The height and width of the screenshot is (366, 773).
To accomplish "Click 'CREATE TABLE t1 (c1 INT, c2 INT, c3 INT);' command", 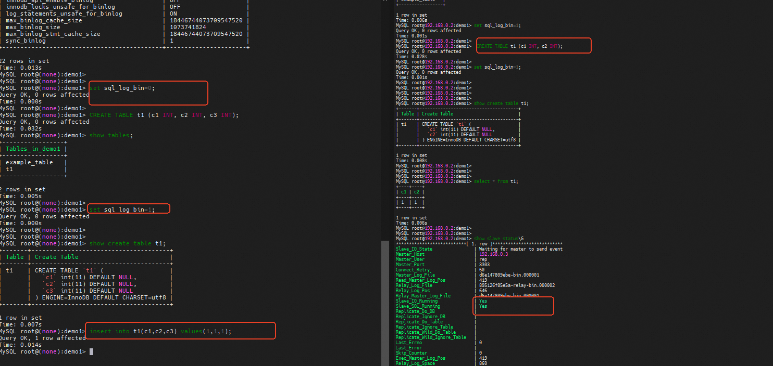I will pos(164,115).
